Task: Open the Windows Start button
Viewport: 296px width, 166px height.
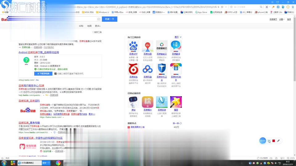Action: tap(4, 163)
